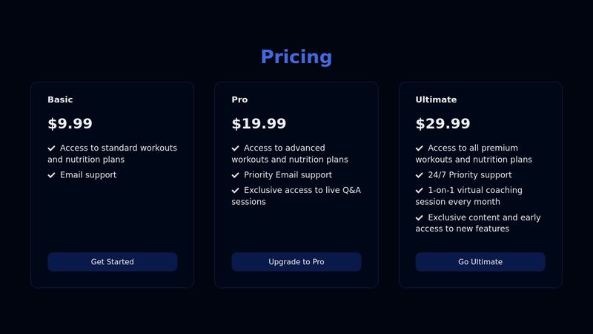Select the Ultimate plan title
This screenshot has height=334, width=593.
click(436, 99)
